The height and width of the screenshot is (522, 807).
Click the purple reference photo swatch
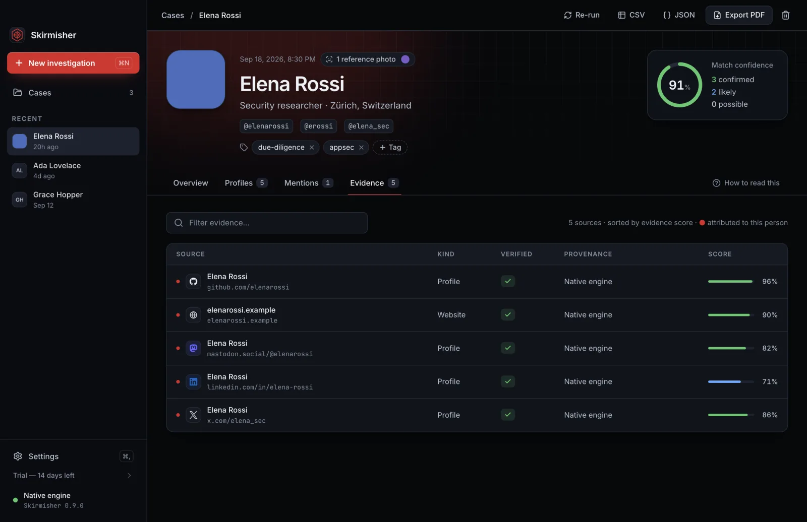(x=405, y=59)
